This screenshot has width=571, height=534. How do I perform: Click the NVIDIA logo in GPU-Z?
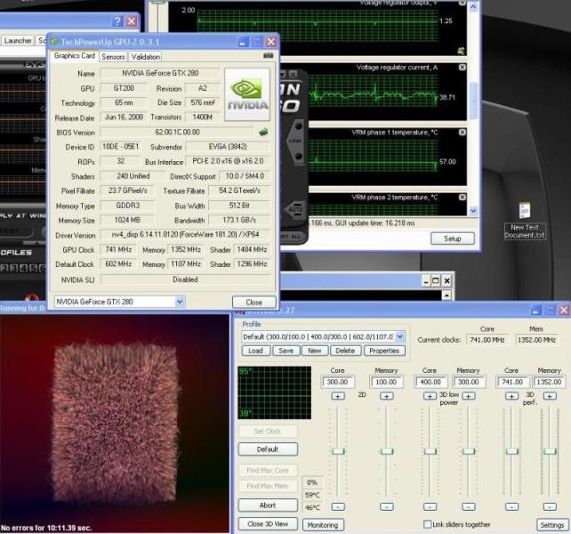[247, 94]
